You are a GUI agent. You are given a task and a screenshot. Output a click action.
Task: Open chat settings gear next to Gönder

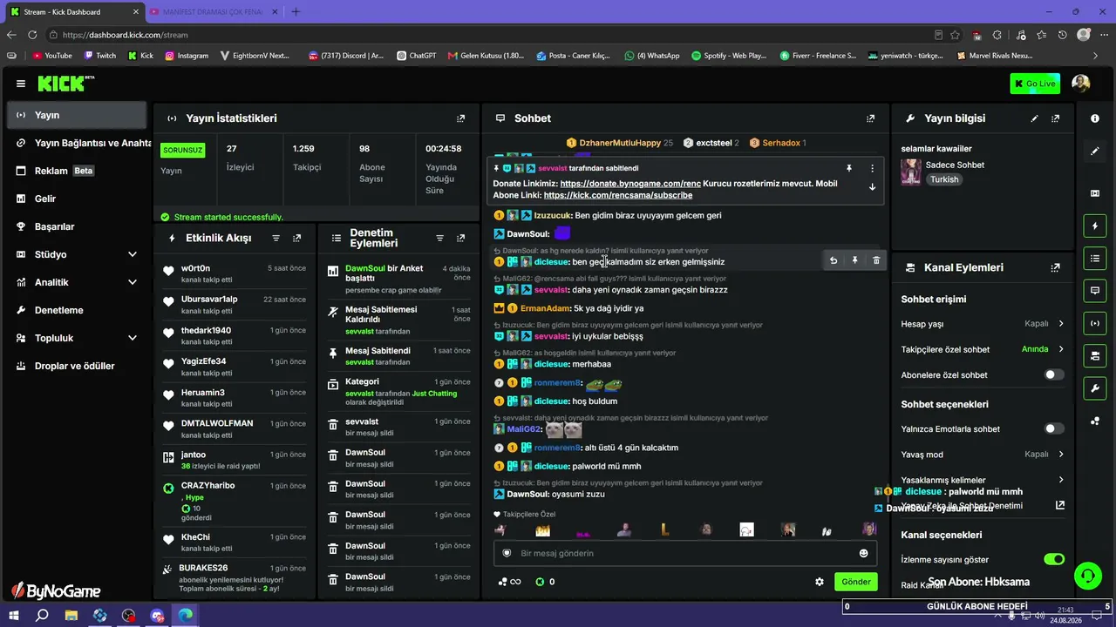pyautogui.click(x=820, y=582)
